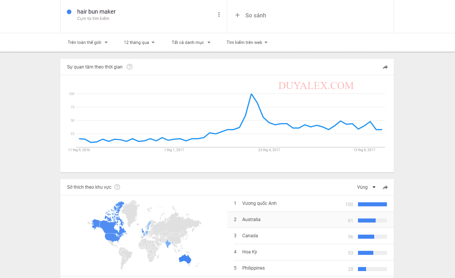Open the Vùng dropdown in region panel
Screen dimensions: 455x278
coord(366,187)
